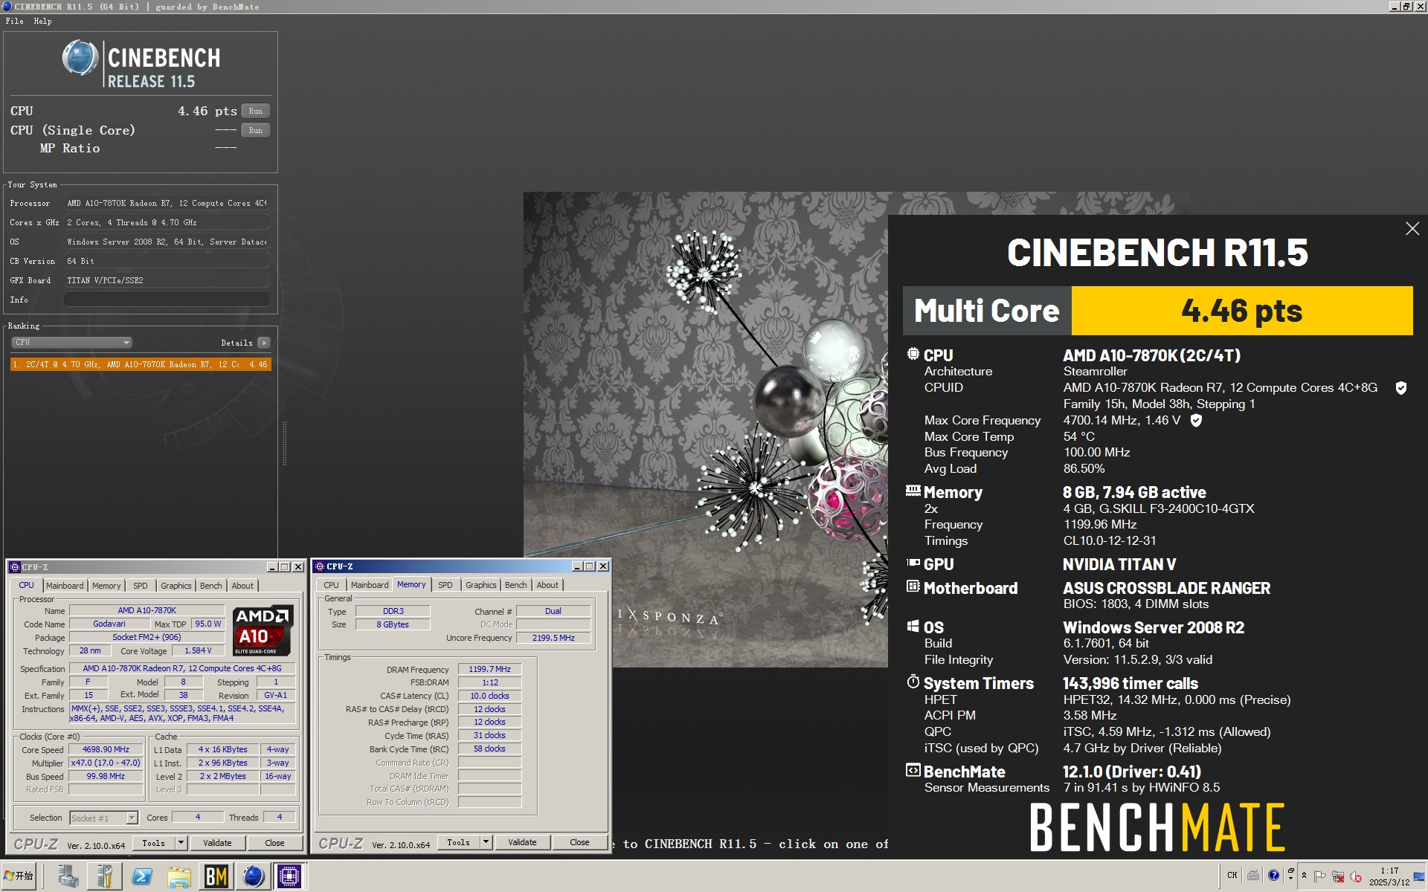This screenshot has width=1428, height=892.
Task: Click Tools button in right CPU-Z window
Action: pos(459,842)
